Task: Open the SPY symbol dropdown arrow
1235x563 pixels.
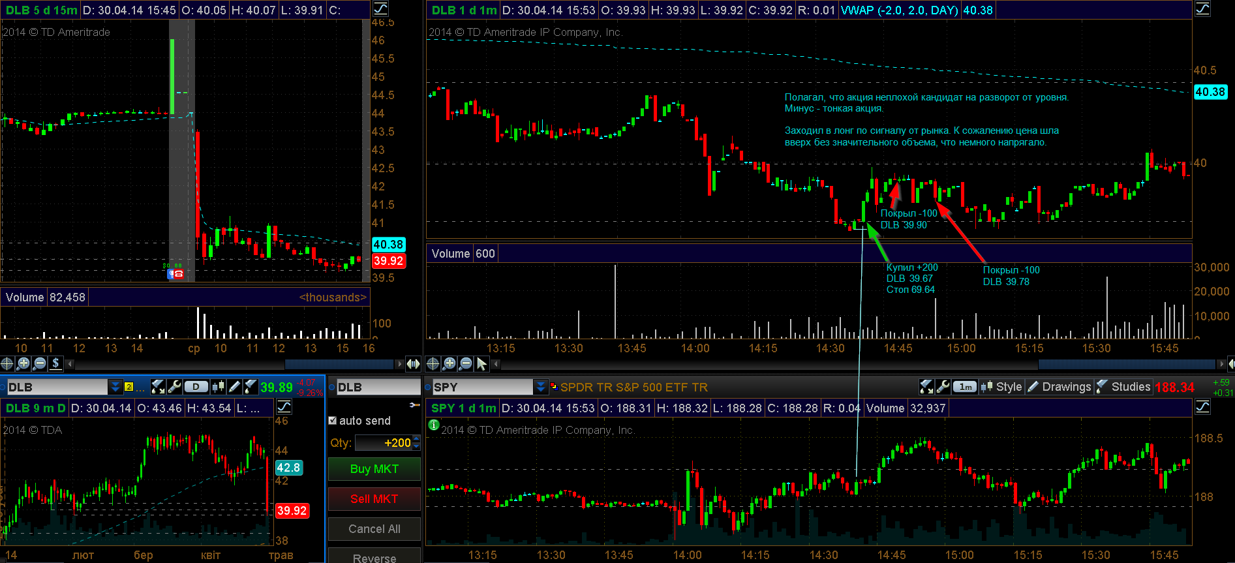Action: coord(541,387)
